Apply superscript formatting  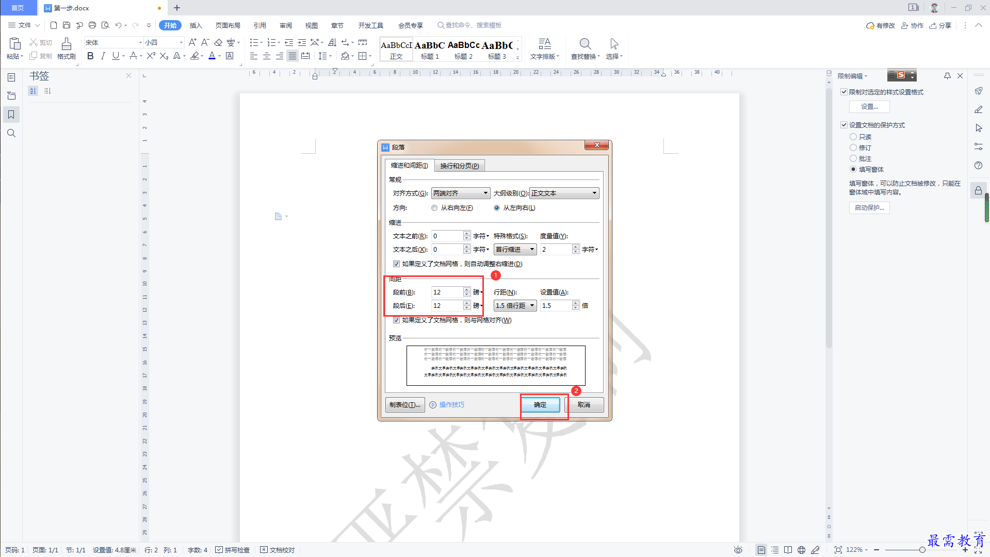tap(151, 56)
